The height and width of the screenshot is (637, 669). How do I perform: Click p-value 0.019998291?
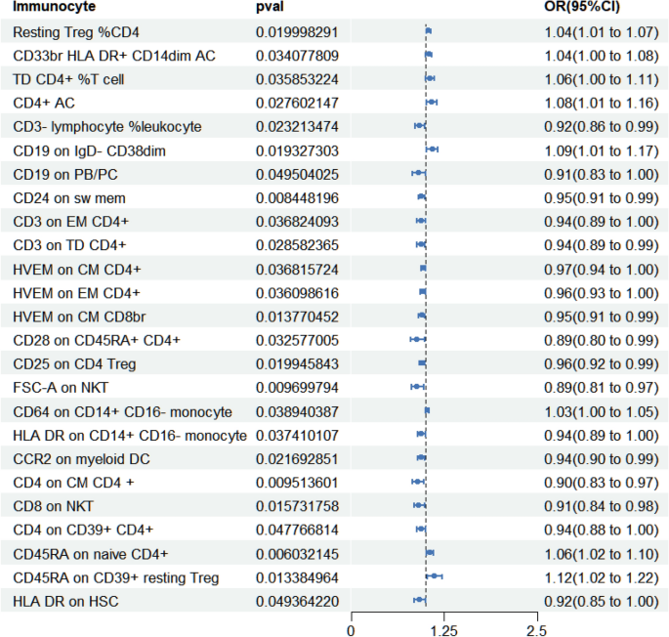tap(297, 32)
